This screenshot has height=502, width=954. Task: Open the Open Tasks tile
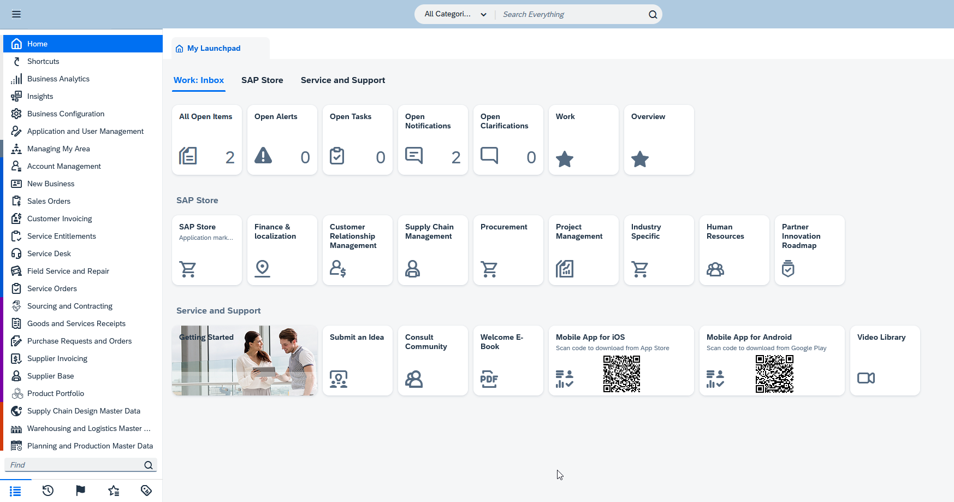[x=358, y=140]
